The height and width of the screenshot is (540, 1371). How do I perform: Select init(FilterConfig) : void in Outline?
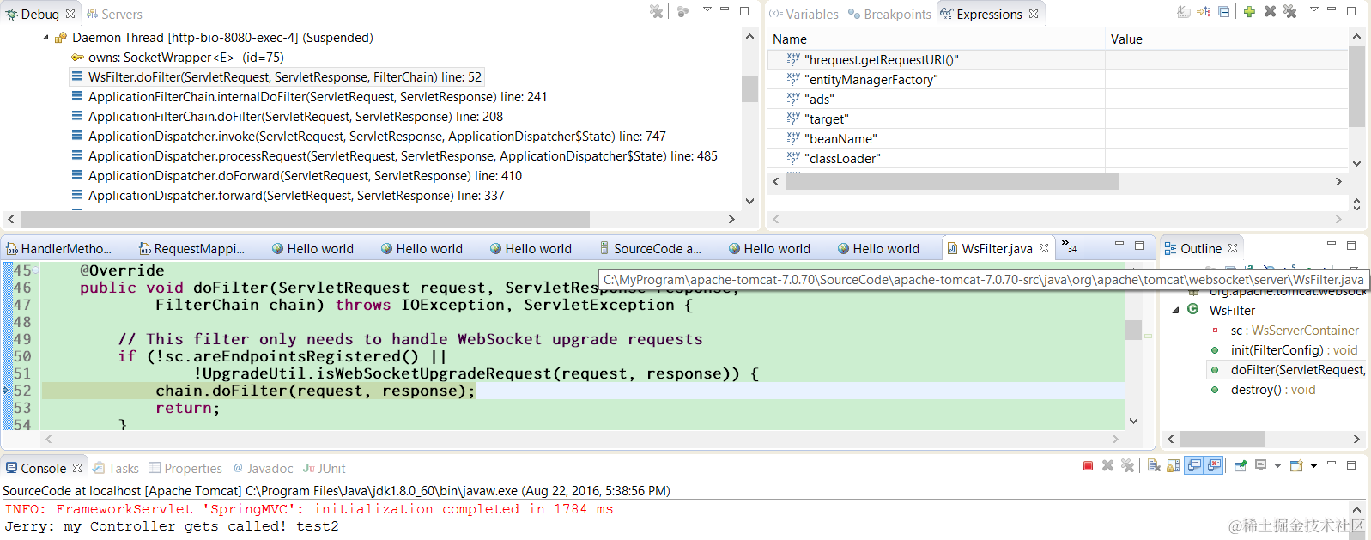coord(1284,350)
